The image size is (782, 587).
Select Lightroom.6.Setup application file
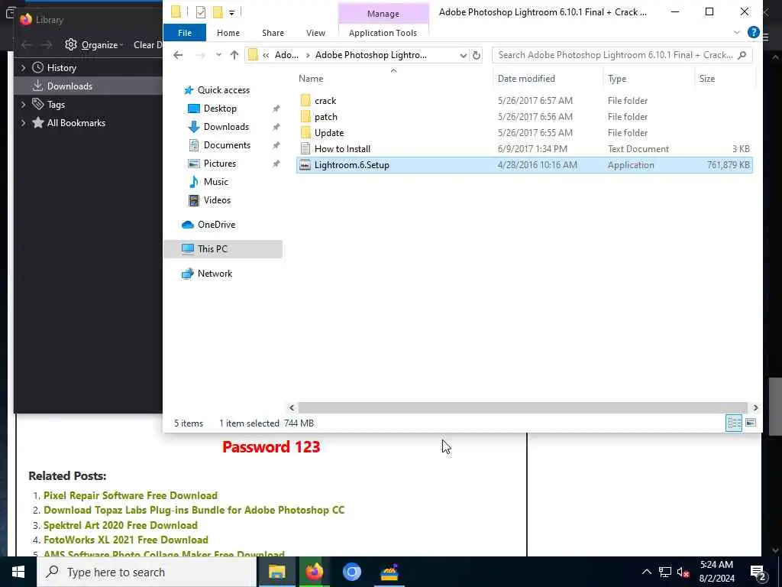point(524,165)
